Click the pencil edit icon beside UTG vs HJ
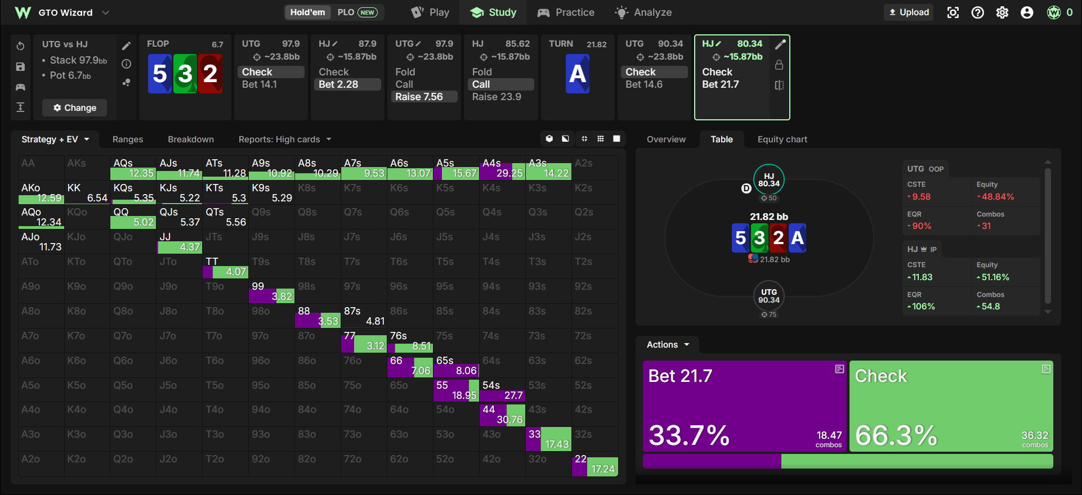This screenshot has height=495, width=1082. (127, 46)
